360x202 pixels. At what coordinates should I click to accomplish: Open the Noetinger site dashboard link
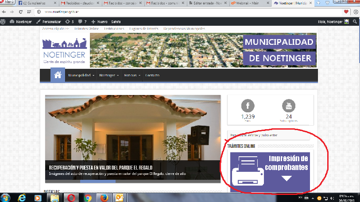click(21, 22)
